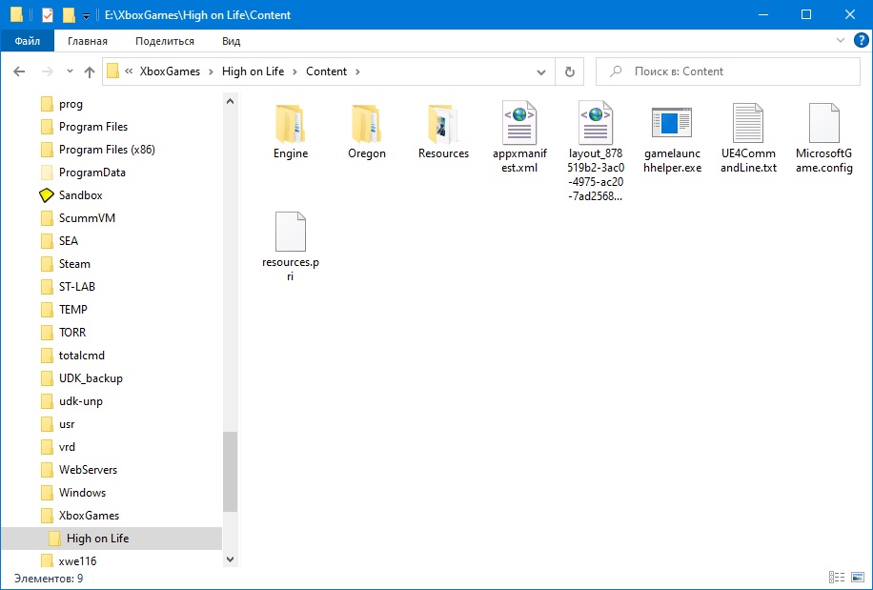Screen dimensions: 873x590
Task: Expand address bar history dropdown
Action: (540, 71)
